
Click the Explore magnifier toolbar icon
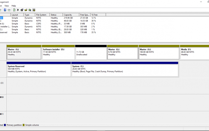[x=30, y=10]
